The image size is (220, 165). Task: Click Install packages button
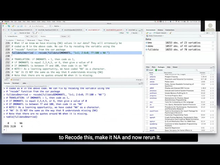(x=150, y=70)
